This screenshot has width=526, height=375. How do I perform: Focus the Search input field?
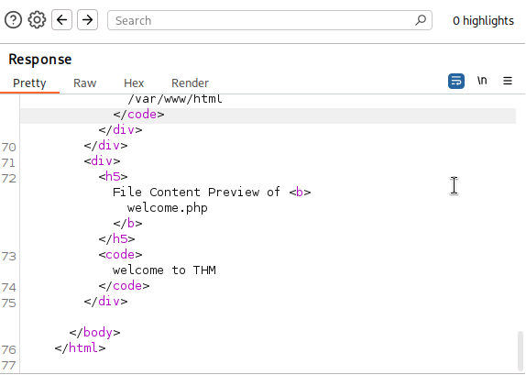coord(269,20)
